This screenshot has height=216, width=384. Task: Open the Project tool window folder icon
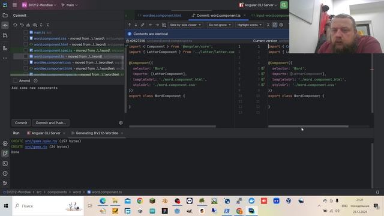click(5, 15)
